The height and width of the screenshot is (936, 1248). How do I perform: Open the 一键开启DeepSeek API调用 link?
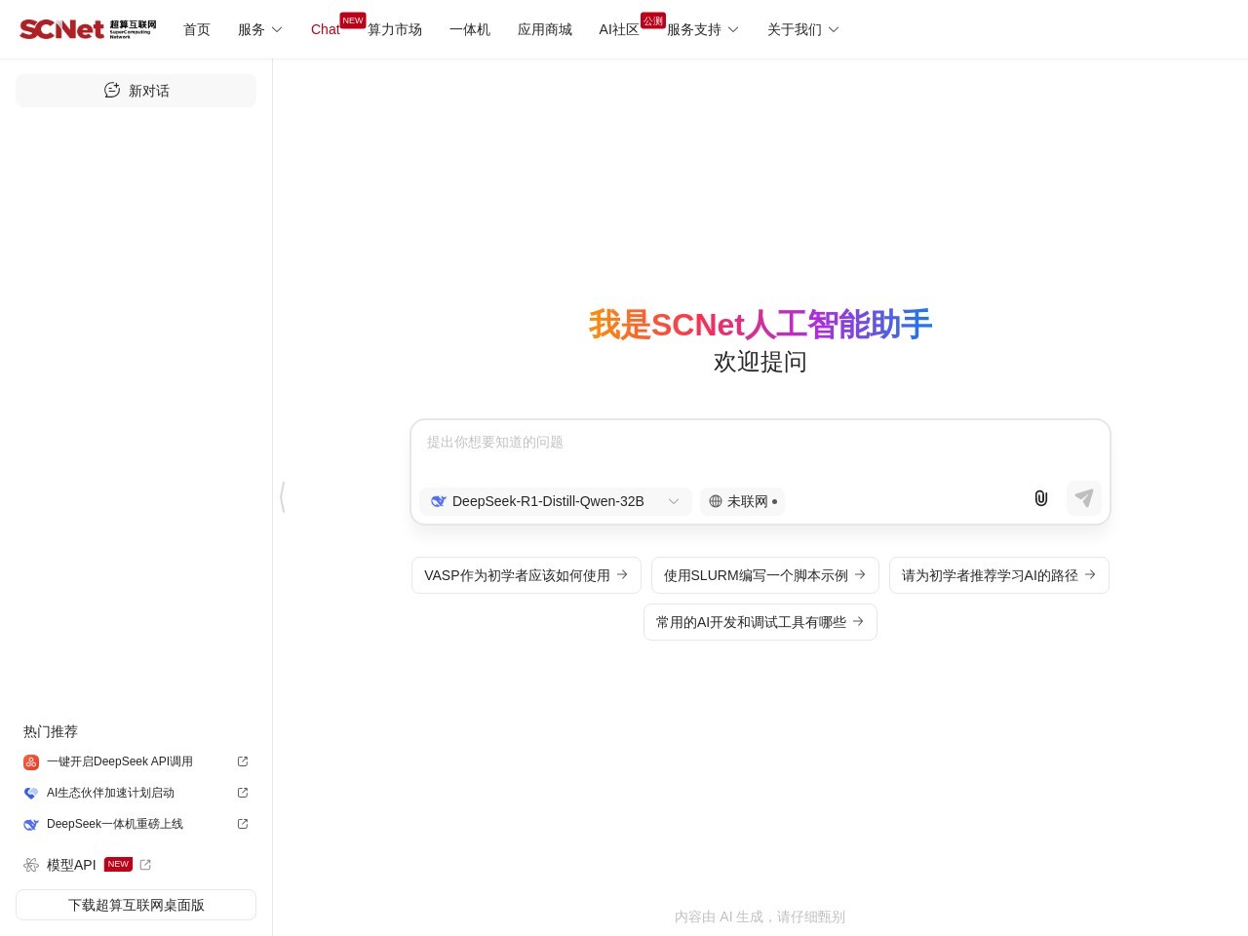[x=120, y=761]
